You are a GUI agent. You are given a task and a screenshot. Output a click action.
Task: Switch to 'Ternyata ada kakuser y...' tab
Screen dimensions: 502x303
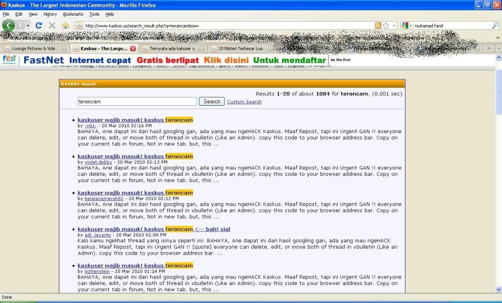click(x=173, y=48)
